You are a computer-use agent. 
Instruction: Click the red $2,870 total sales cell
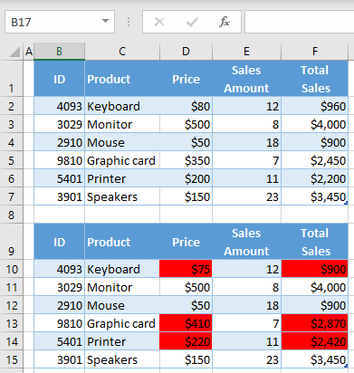click(315, 323)
